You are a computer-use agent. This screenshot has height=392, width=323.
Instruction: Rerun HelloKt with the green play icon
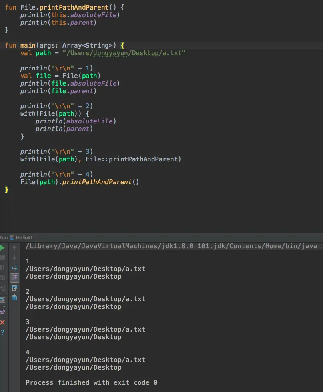(2, 248)
